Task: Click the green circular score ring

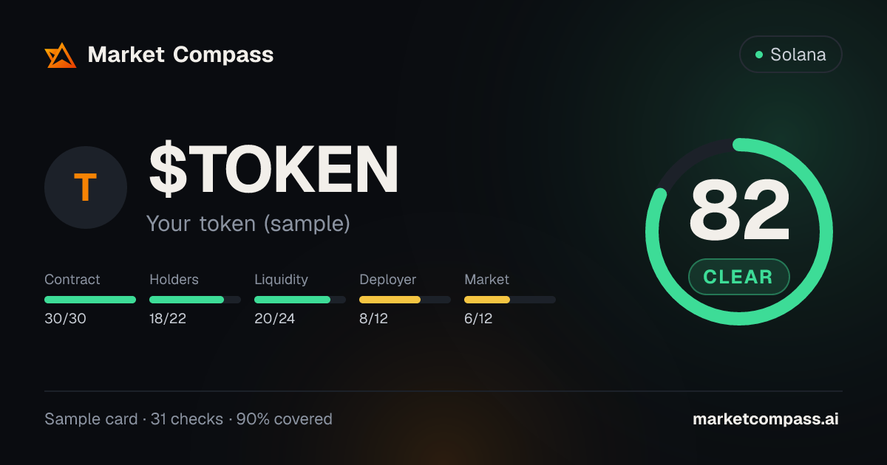Action: coord(739,232)
